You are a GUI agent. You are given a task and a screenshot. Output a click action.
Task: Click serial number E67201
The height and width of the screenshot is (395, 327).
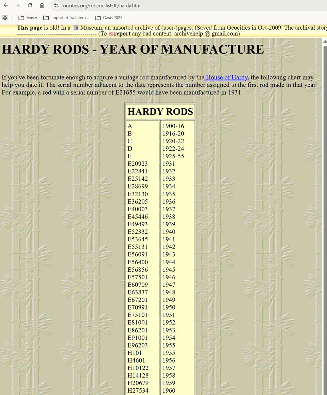138,300
